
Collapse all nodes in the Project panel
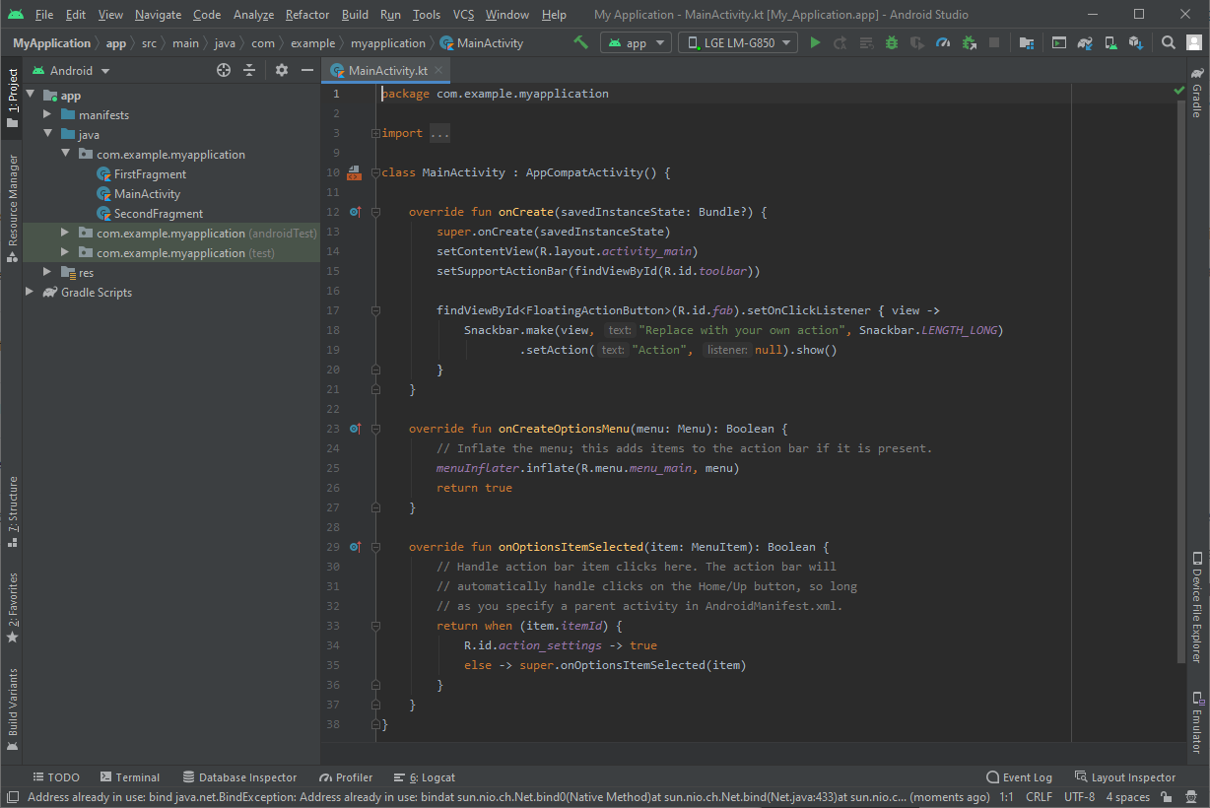249,71
